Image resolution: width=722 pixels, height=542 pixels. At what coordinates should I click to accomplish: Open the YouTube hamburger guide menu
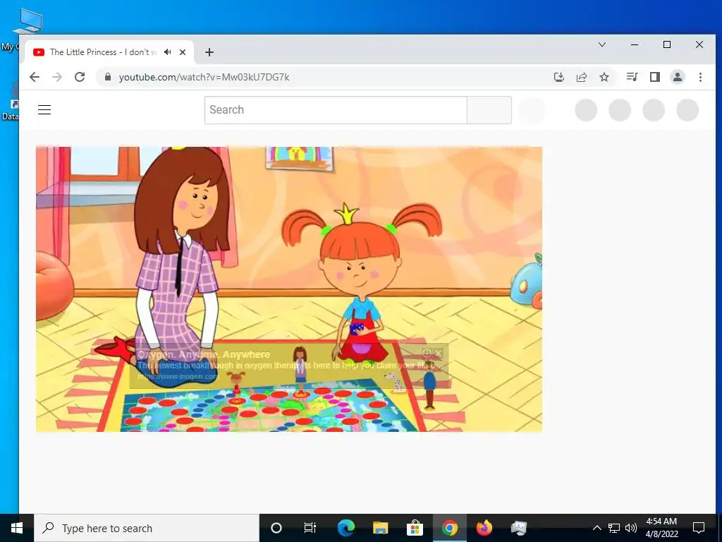pyautogui.click(x=44, y=109)
